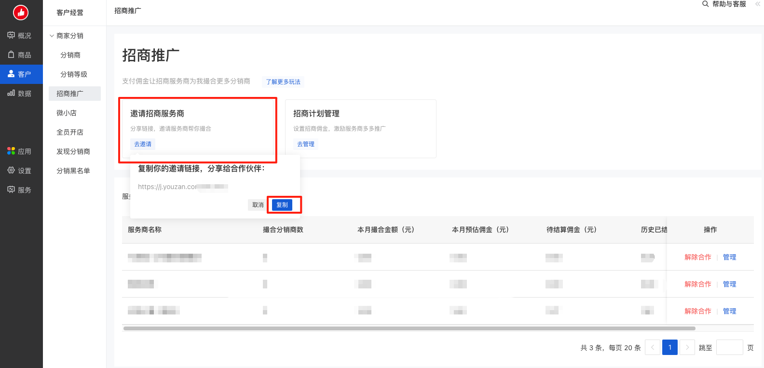Click the search magnifier icon at top

tap(705, 4)
